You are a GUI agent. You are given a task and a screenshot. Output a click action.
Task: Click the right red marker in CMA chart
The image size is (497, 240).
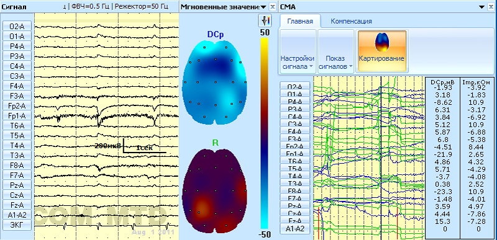point(397,223)
